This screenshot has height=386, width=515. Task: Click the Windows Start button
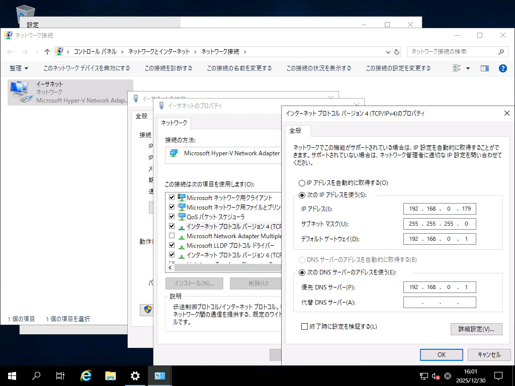coord(11,375)
